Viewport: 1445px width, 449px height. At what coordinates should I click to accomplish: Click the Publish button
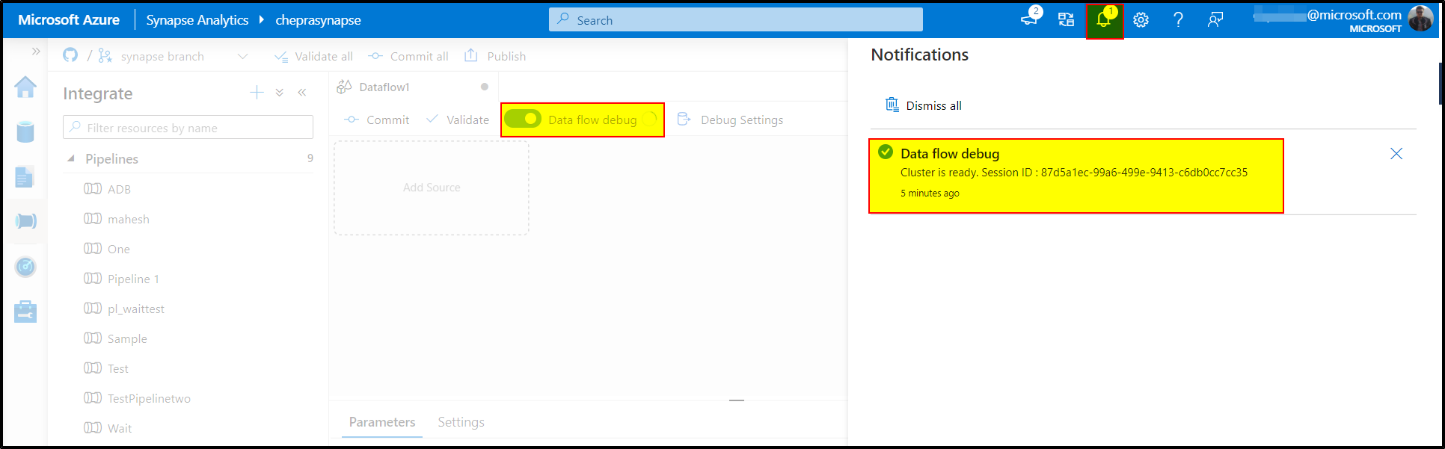[495, 56]
